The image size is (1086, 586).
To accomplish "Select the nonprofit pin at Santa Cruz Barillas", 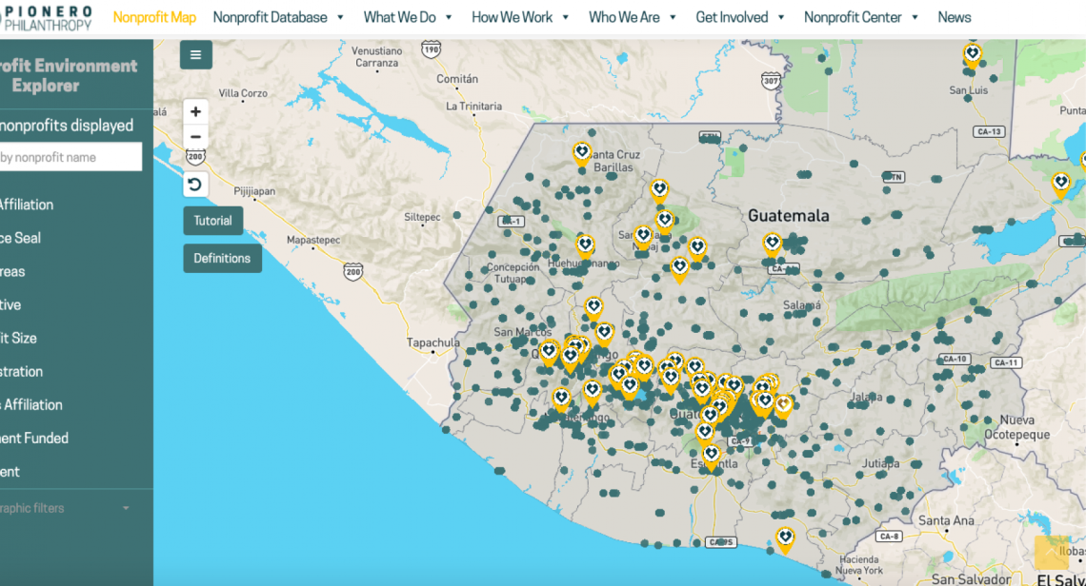I will point(582,153).
